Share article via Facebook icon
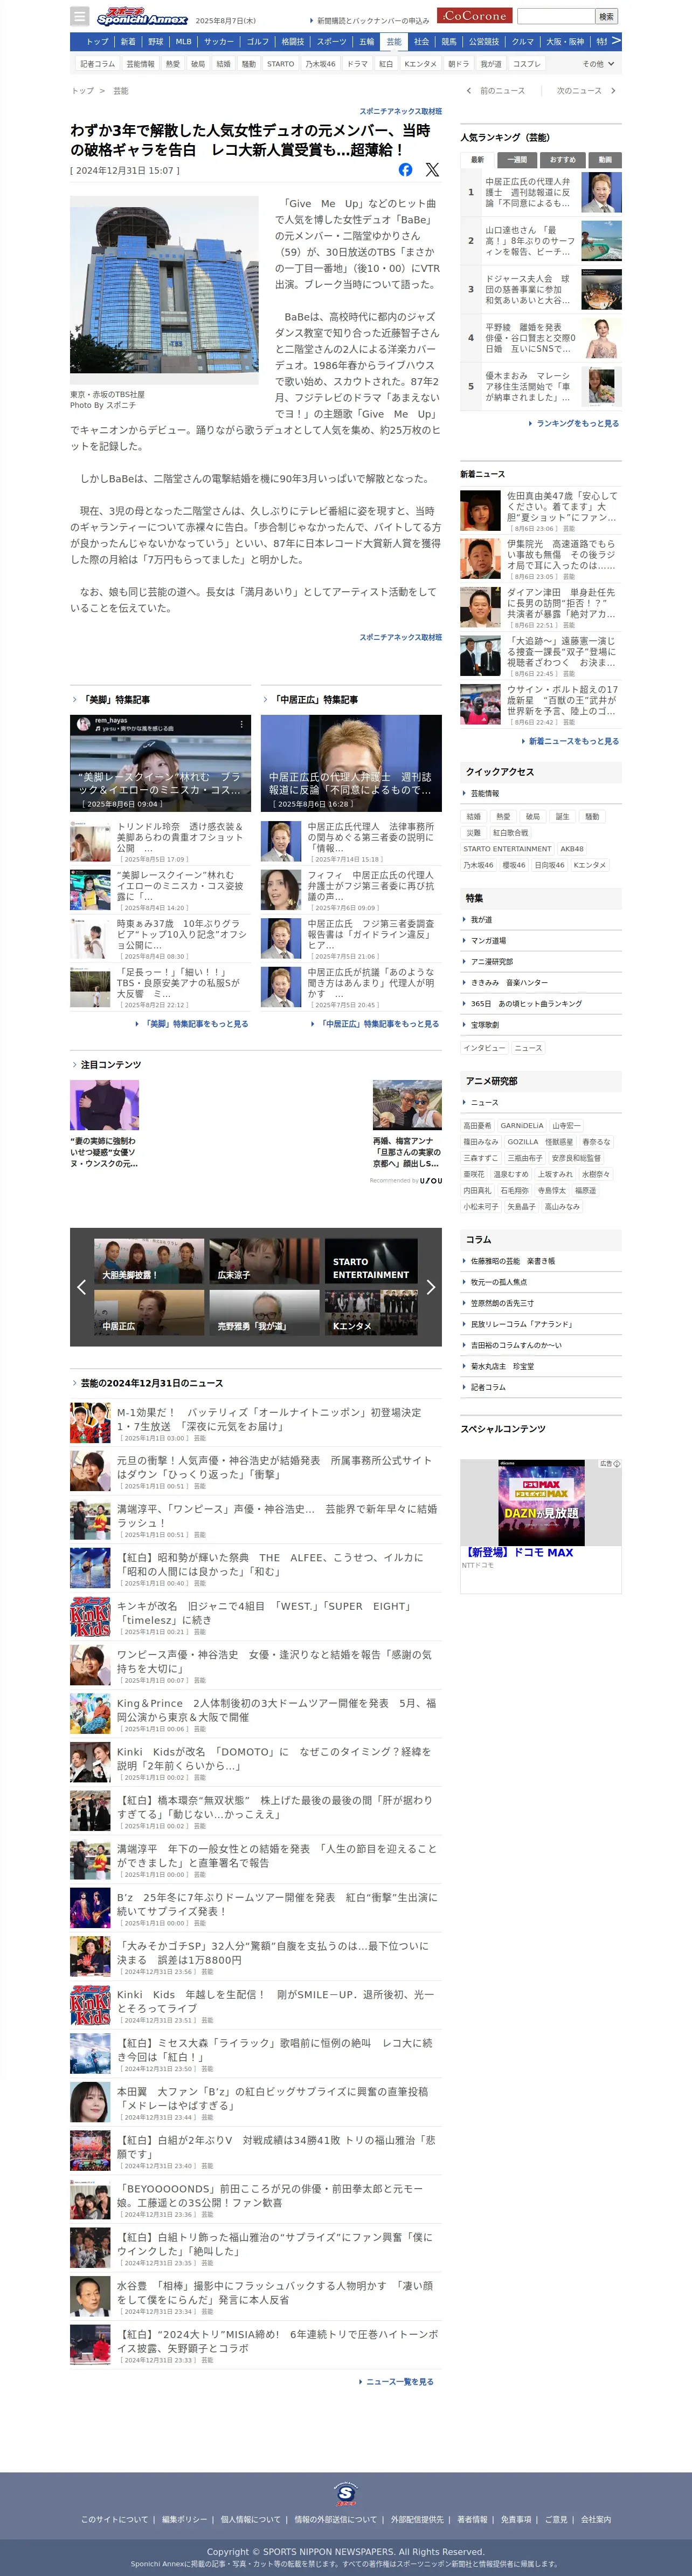 405,170
